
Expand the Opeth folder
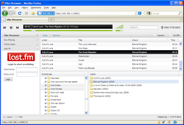click(x=45, y=107)
